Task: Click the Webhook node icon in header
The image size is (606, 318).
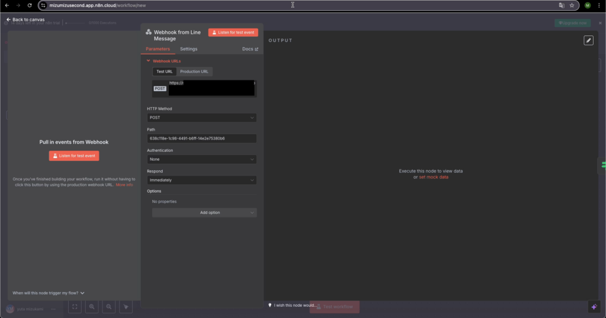Action: pos(149,32)
